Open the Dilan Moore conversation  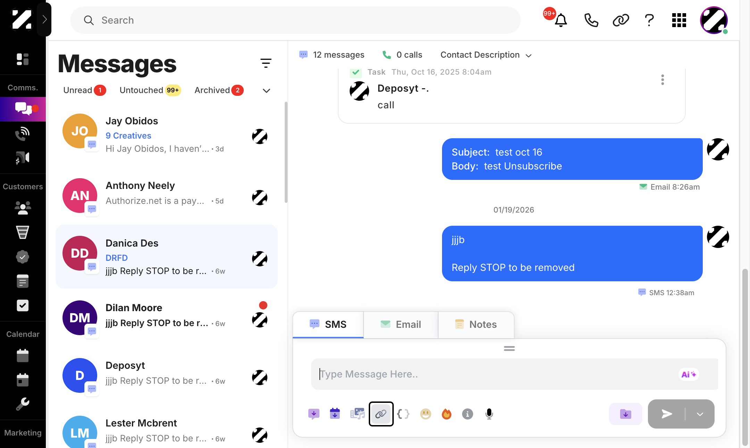coord(167,317)
